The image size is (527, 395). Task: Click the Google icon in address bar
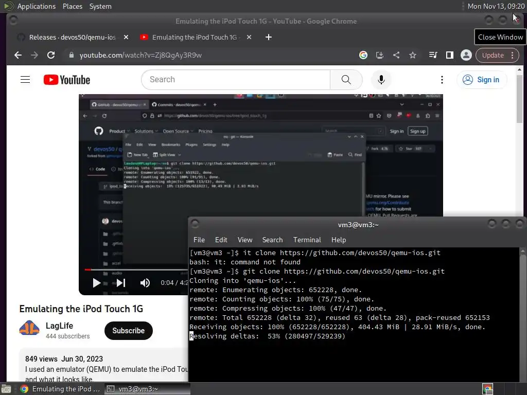coord(363,55)
